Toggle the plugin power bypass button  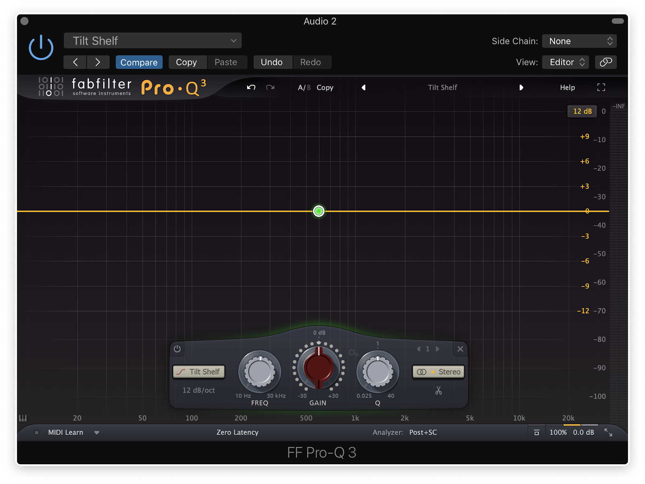tap(41, 48)
